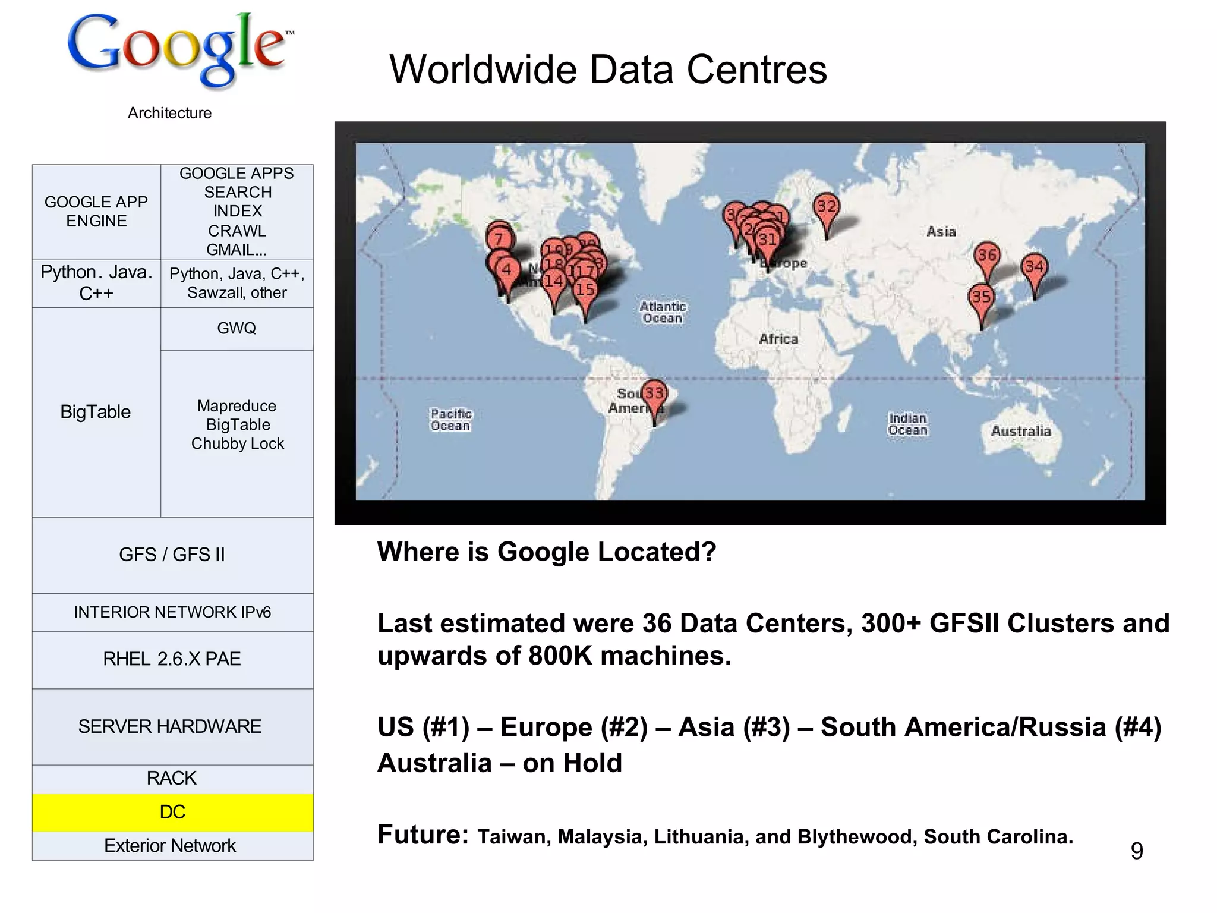Click the Python, Java, C++, Sawzall cell
This screenshot has height=913, width=1217.
coord(237,283)
